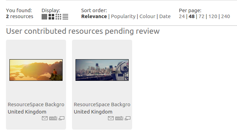
Task: Open full screen preview of sunset resource
Action: click(x=62, y=118)
